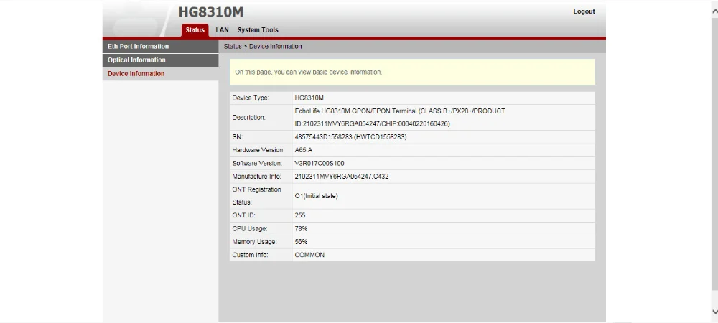Click the Logout link
Screen dimensions: 718x323
pos(584,11)
